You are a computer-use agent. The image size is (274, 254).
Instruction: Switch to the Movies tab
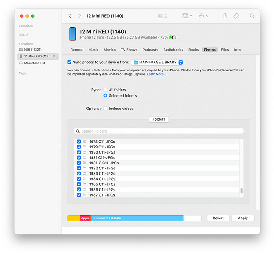pos(110,50)
